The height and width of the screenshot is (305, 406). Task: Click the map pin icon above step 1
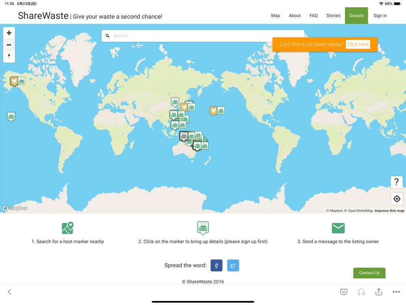[67, 228]
